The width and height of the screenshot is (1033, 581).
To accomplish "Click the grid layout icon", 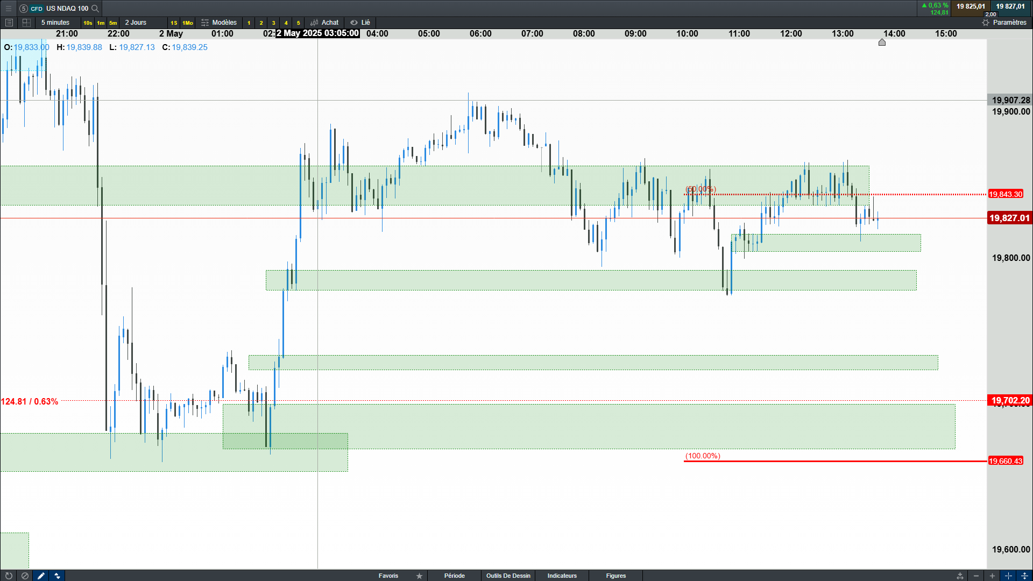I will tap(26, 23).
